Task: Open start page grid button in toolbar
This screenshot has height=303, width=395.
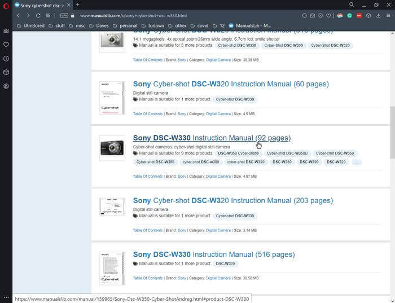Action: (x=48, y=16)
